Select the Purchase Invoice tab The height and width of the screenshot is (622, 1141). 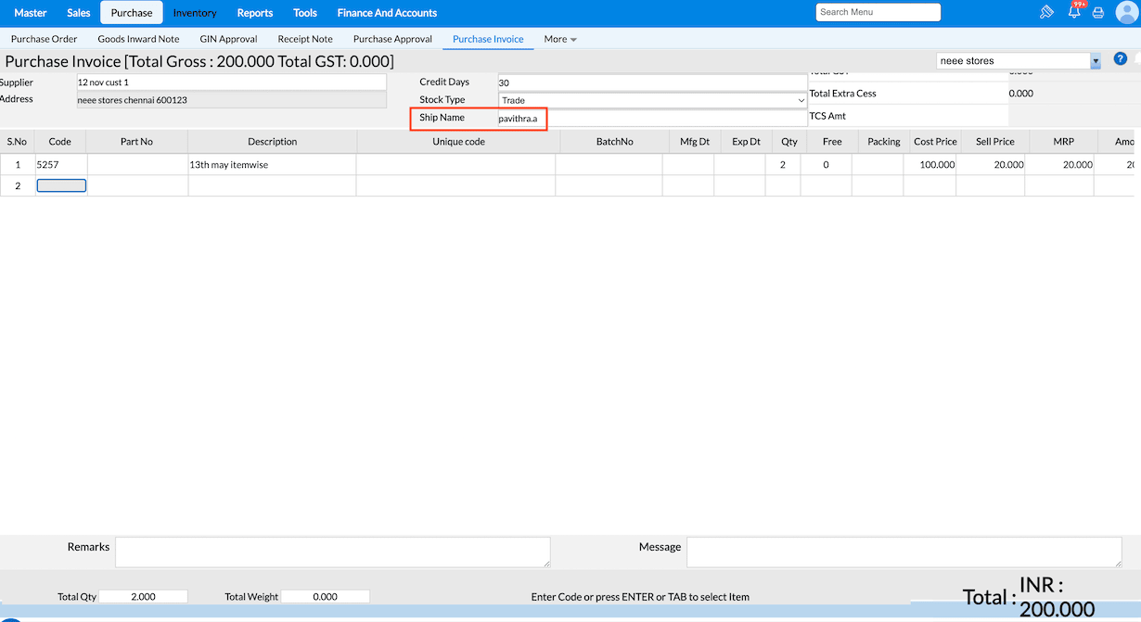tap(488, 40)
